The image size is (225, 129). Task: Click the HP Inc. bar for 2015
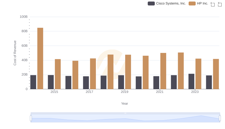[58, 74]
